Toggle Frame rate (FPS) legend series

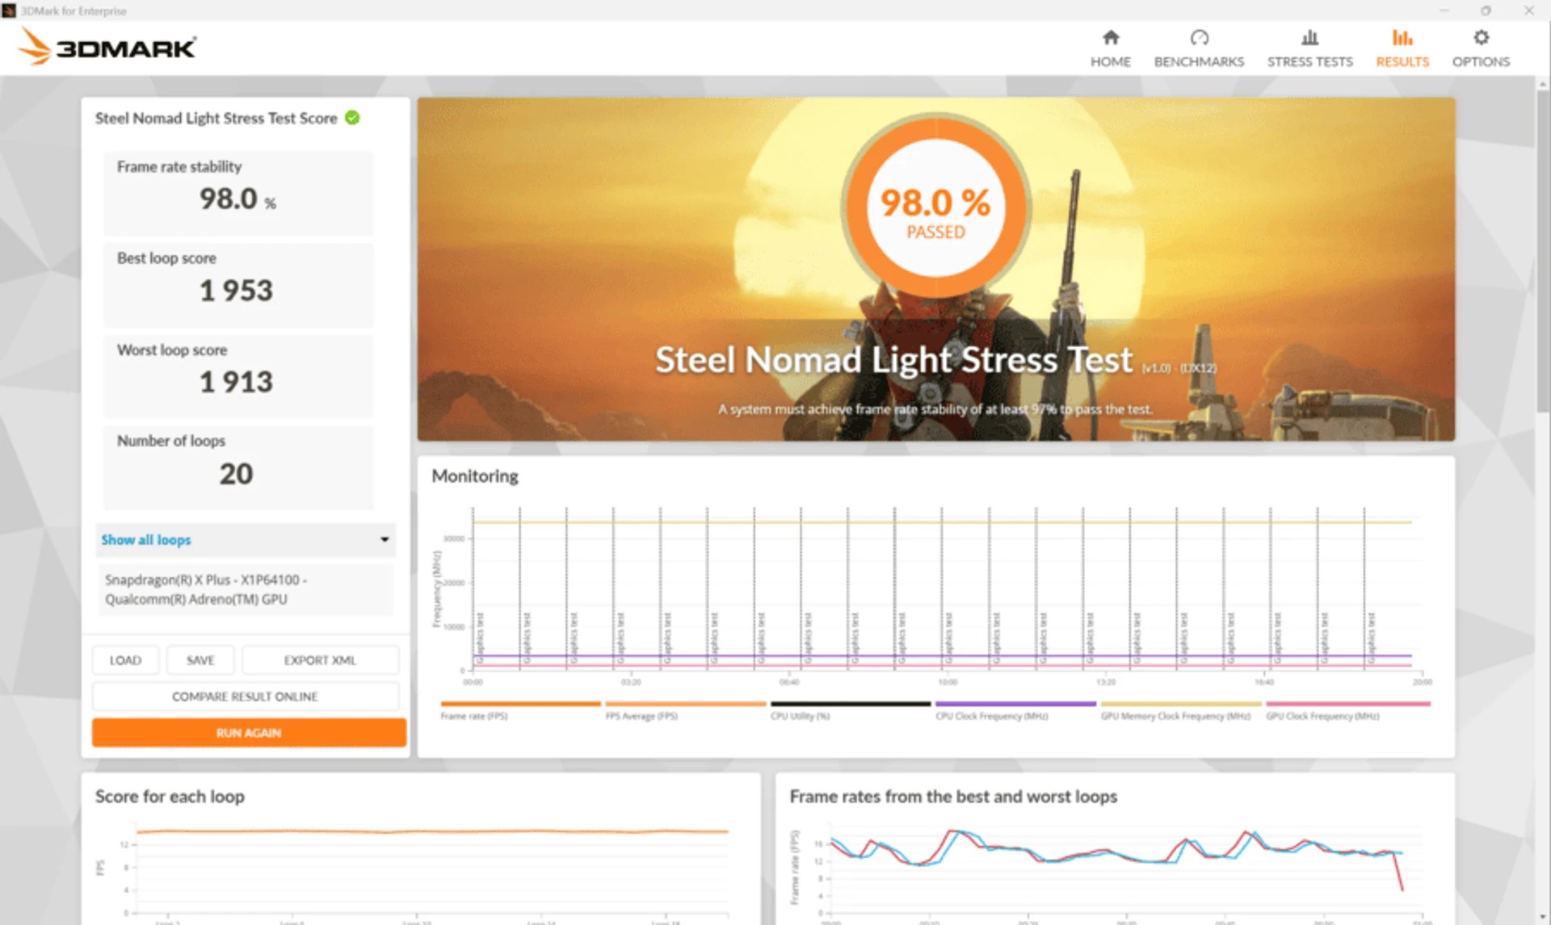pos(474,716)
